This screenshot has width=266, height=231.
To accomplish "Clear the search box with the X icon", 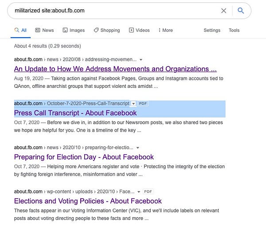I will coord(223,11).
